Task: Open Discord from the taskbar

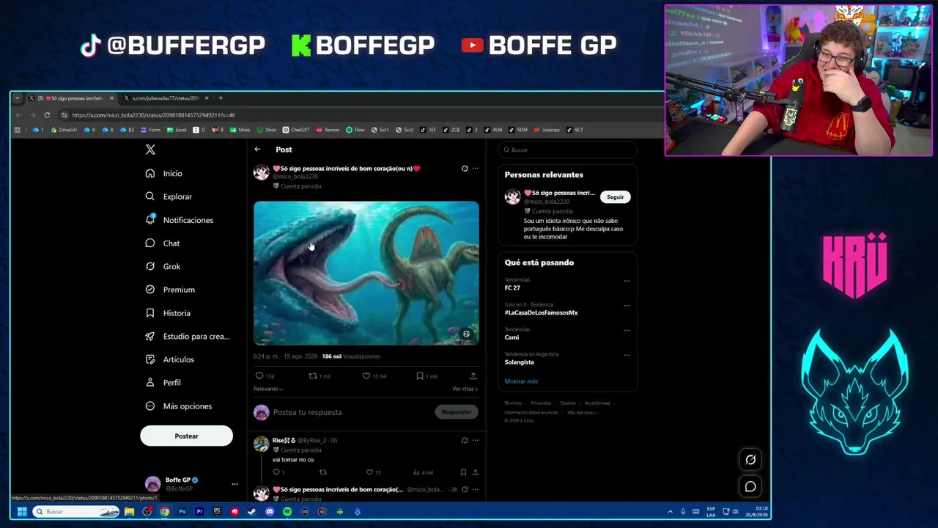Action: point(270,512)
